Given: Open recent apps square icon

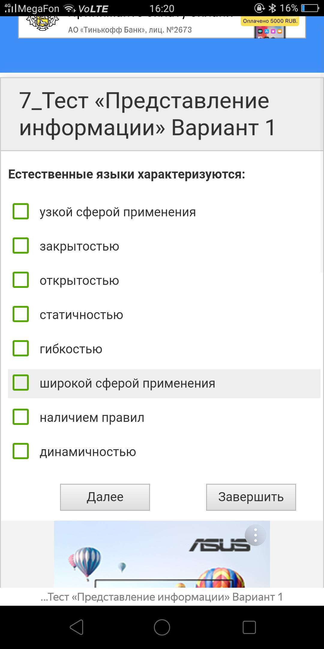Looking at the screenshot, I should click(x=249, y=627).
